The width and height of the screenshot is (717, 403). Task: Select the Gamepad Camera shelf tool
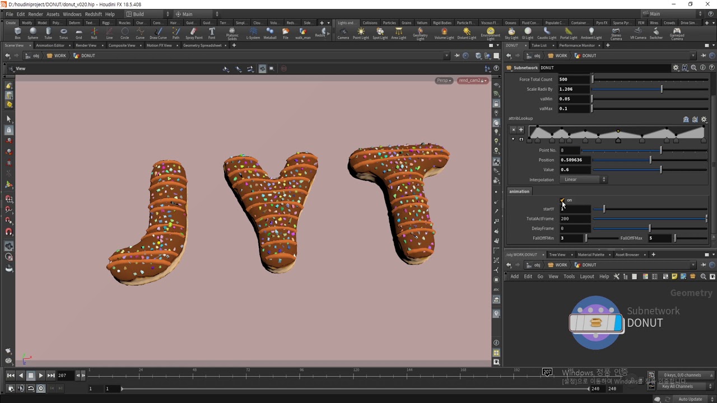click(x=677, y=34)
